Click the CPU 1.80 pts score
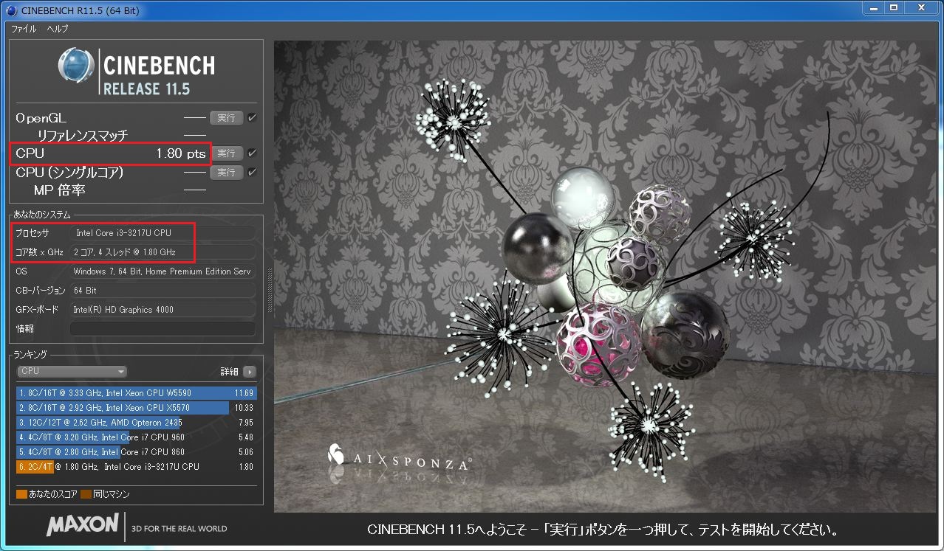This screenshot has width=944, height=551. (180, 153)
